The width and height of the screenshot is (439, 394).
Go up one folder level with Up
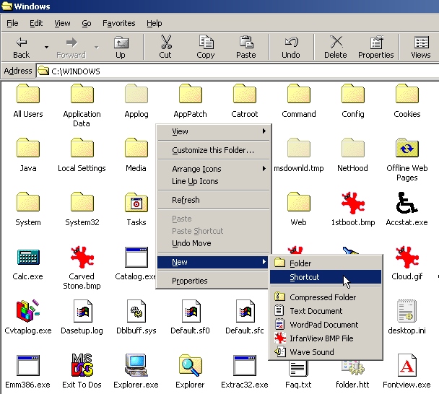121,47
